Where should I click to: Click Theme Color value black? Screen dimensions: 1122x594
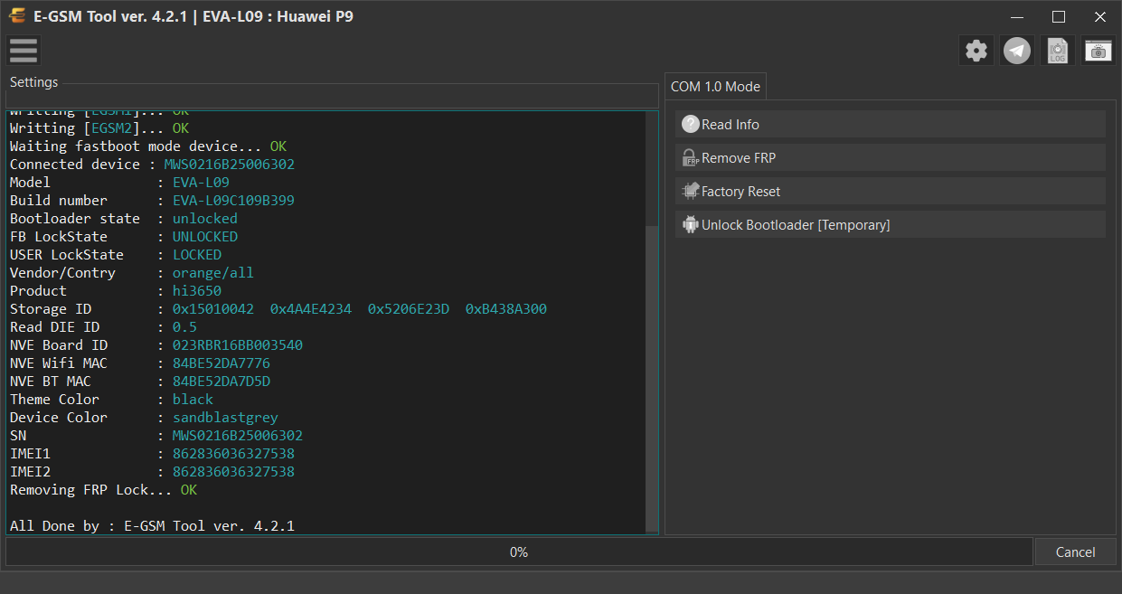pos(193,399)
